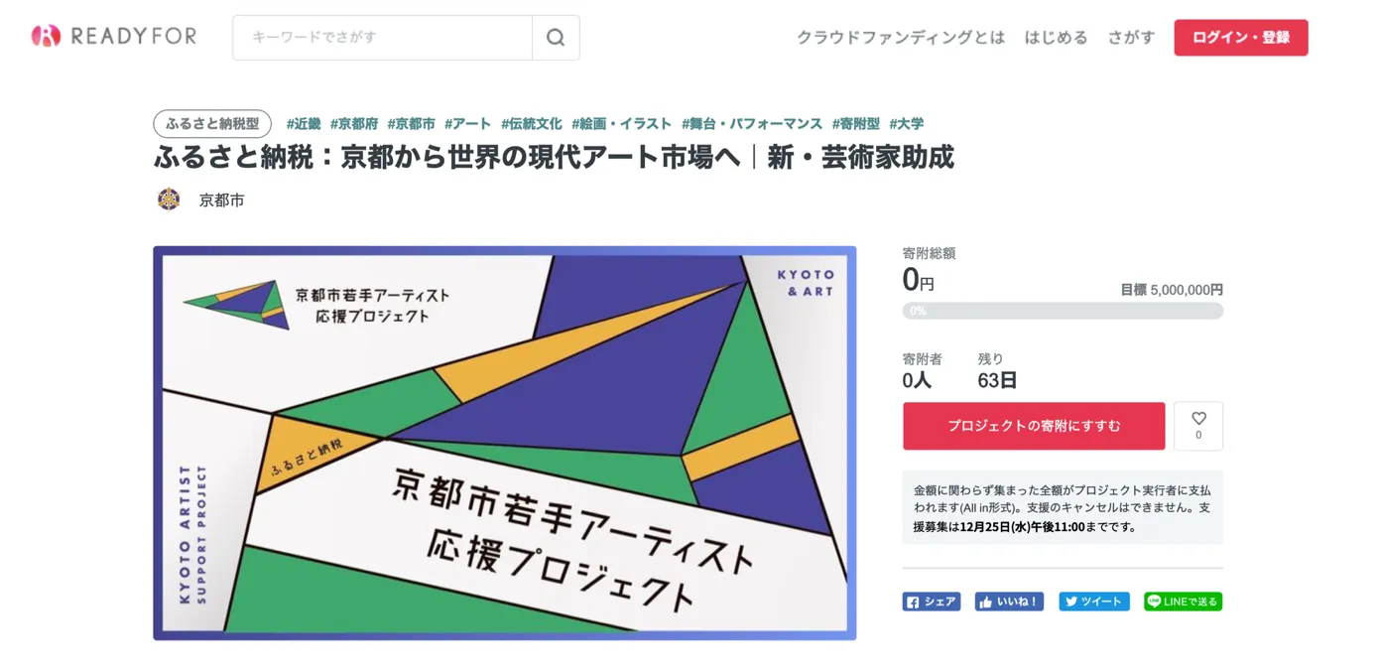This screenshot has height=672, width=1376.
Task: Open クラウドファンディングとは in the header
Action: (x=900, y=38)
